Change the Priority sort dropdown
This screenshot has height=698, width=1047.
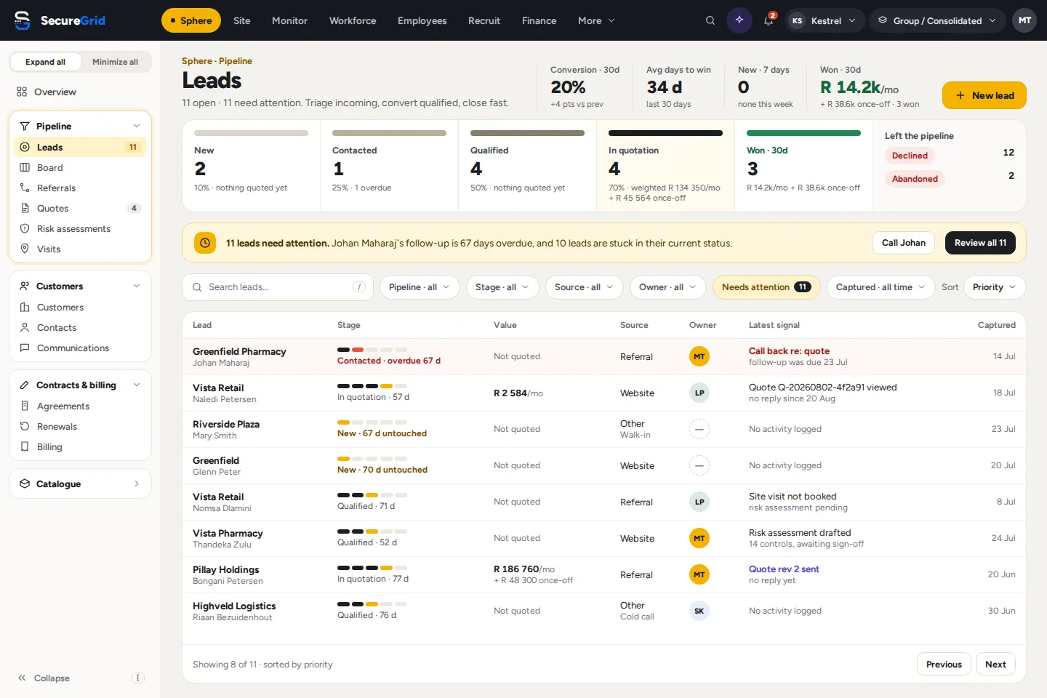[x=995, y=287]
